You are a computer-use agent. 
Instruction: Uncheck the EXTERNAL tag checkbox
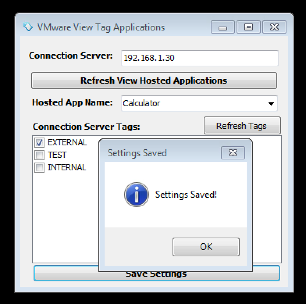(39, 142)
